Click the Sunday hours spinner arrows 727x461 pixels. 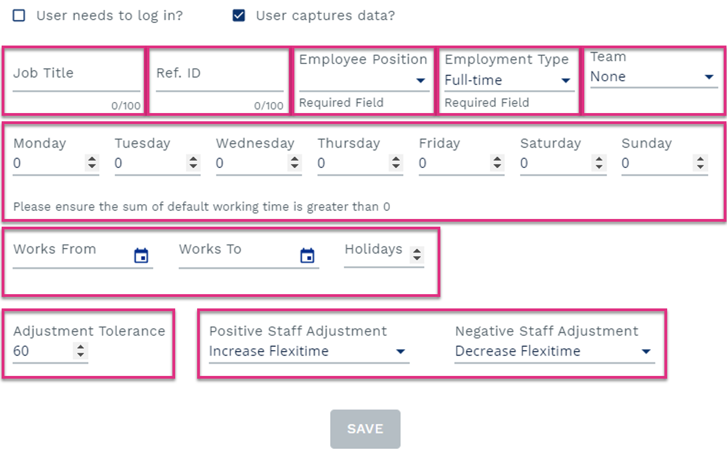(x=700, y=163)
